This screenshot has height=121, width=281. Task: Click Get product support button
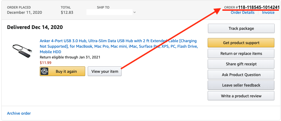pyautogui.click(x=241, y=43)
